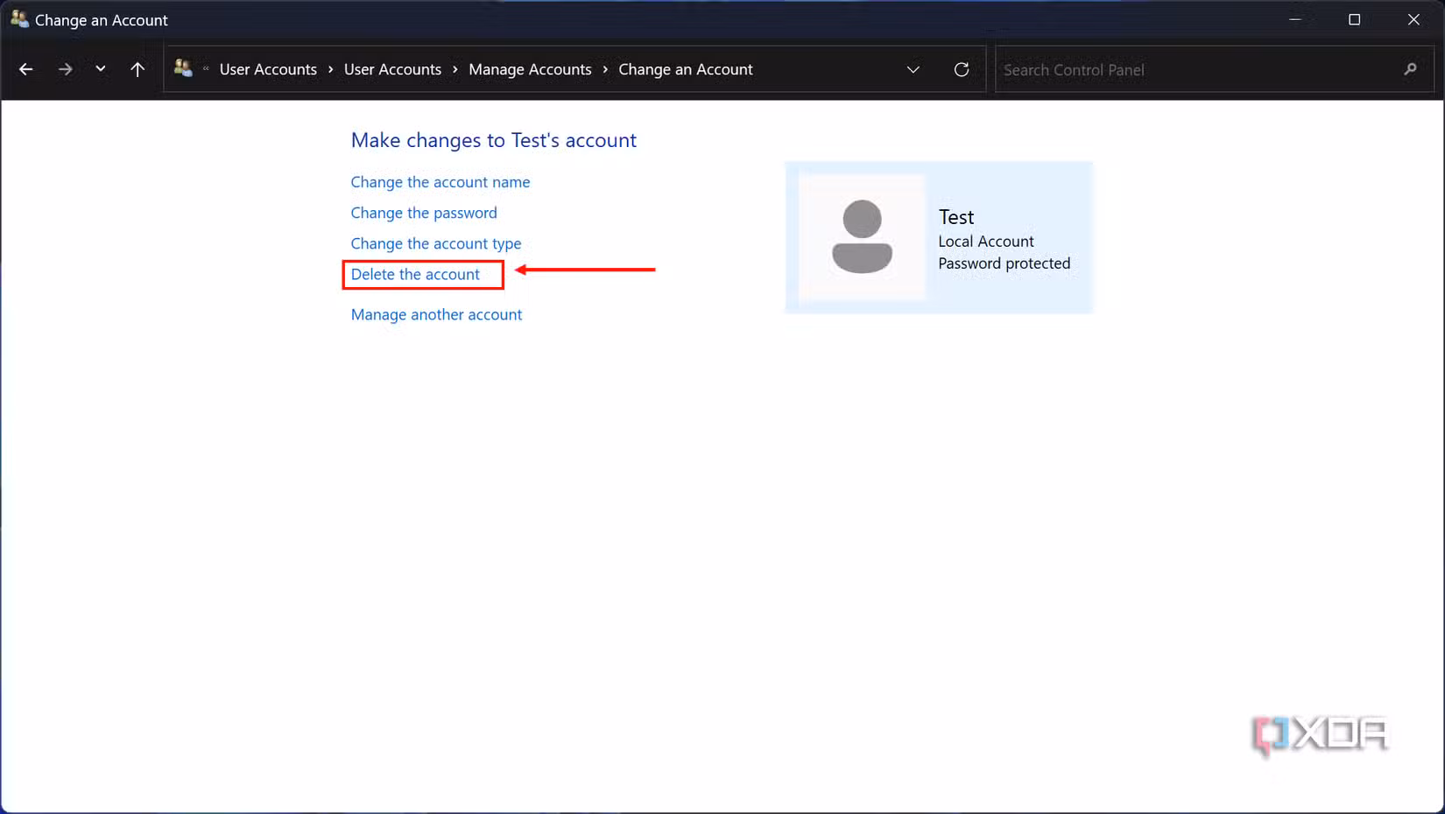Click the up one level arrow

tap(137, 68)
